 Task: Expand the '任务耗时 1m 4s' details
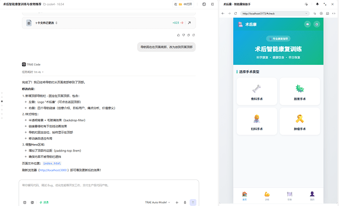point(32,72)
